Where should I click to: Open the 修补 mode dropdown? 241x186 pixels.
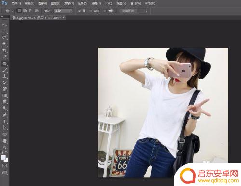[x=63, y=11]
